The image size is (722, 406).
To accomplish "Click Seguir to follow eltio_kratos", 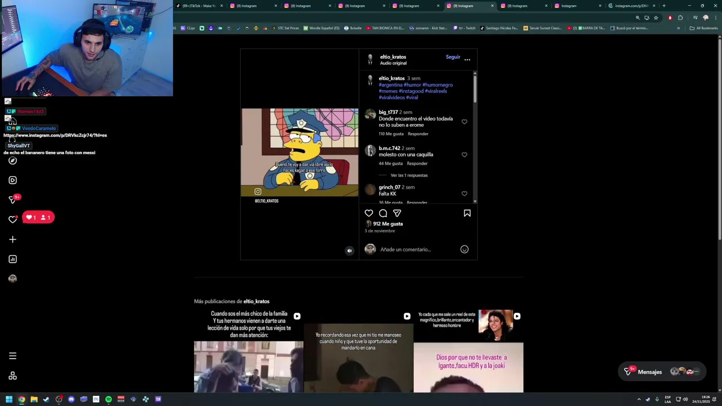I will 453,57.
